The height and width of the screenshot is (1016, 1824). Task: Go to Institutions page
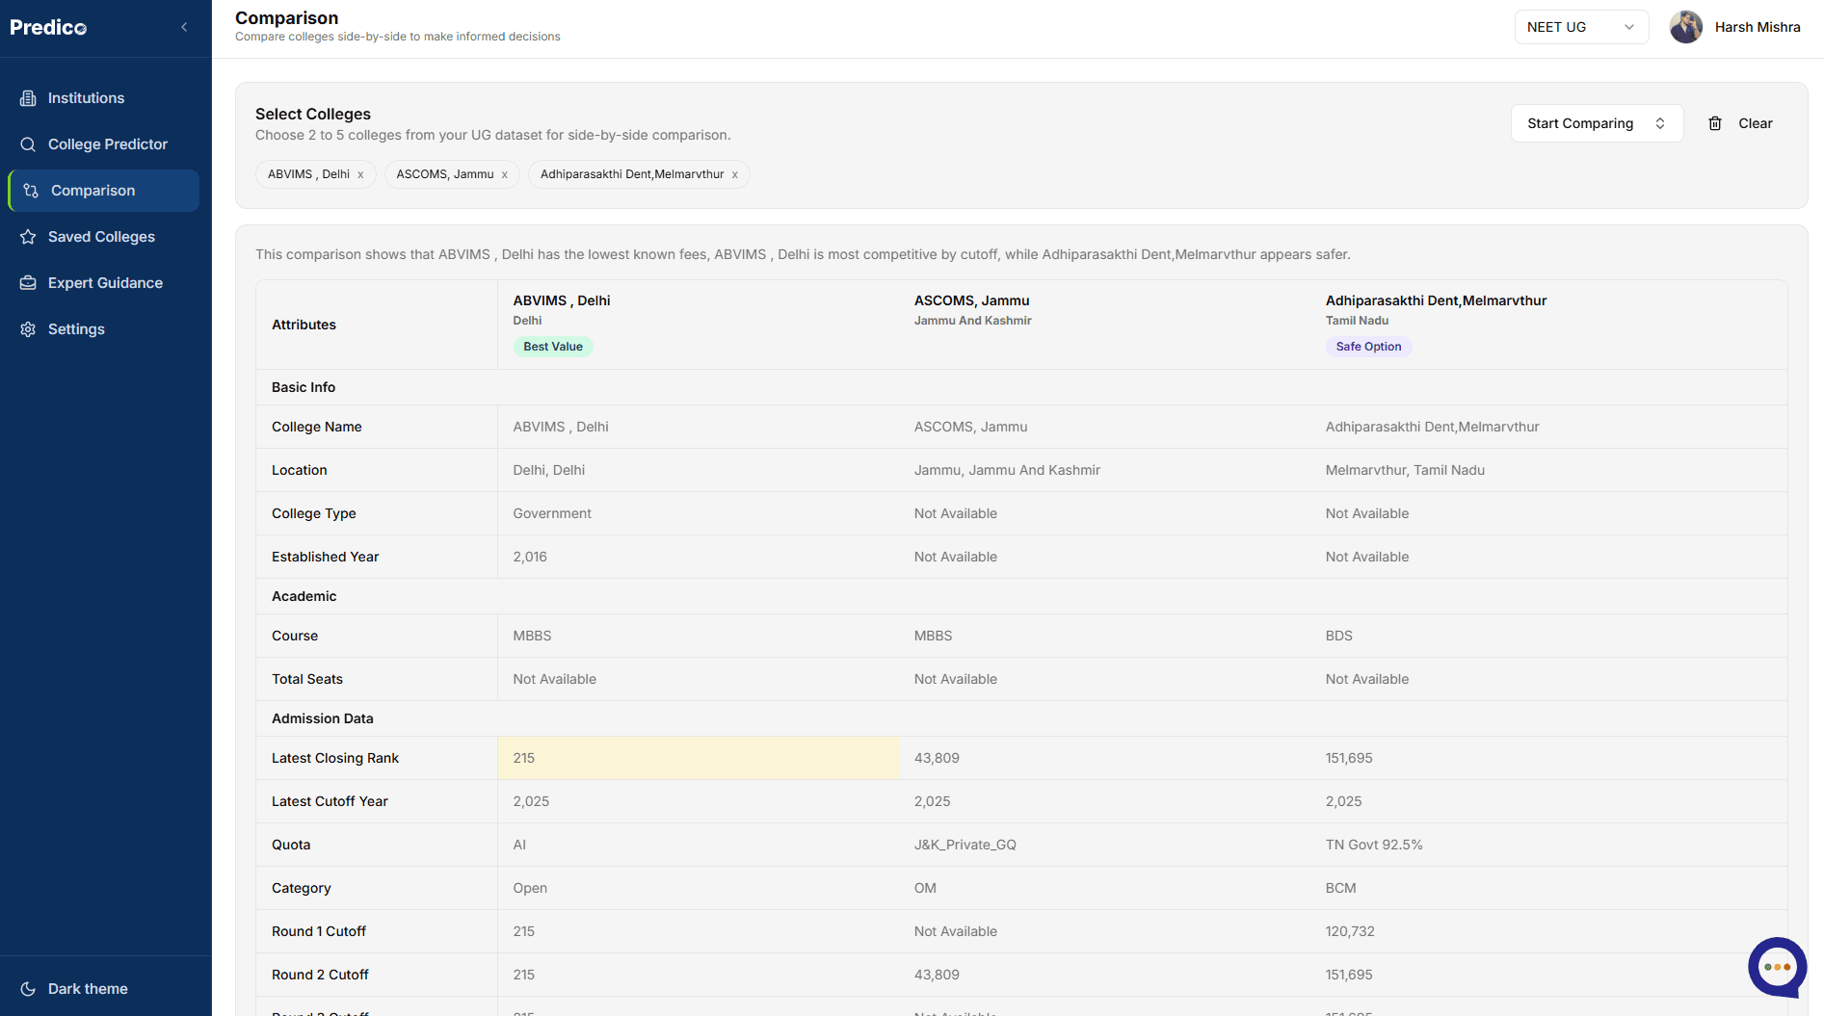pyautogui.click(x=104, y=98)
